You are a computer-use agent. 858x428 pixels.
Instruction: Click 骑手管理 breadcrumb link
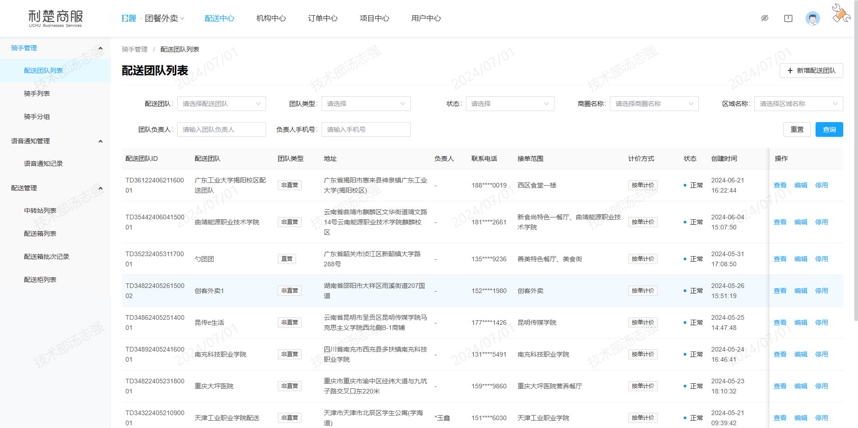135,49
